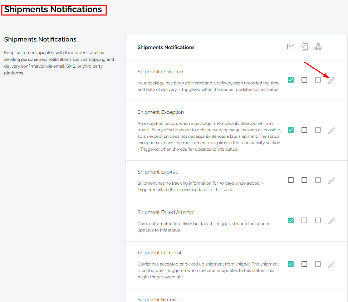Edit the Shipment Expired notification
348x302 pixels.
(x=331, y=181)
